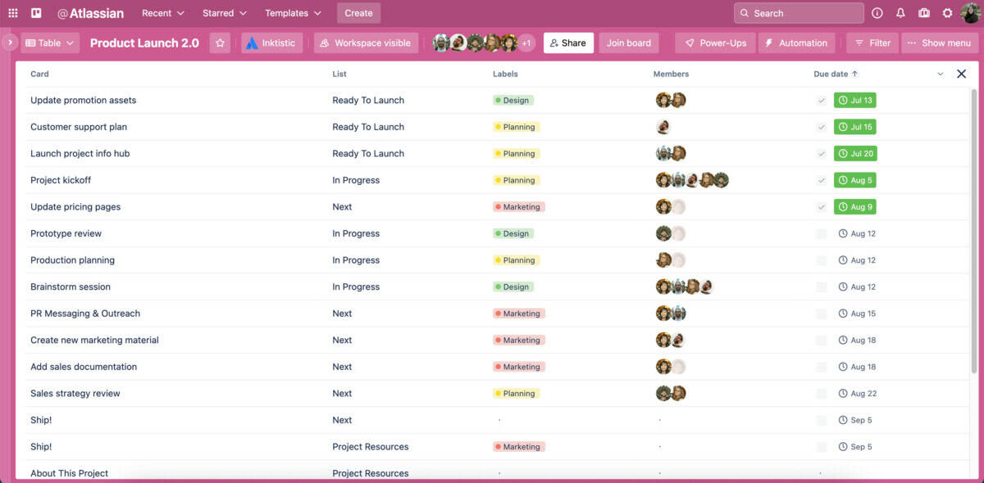Click member avatar on Customer support plan
984x483 pixels.
pyautogui.click(x=663, y=127)
